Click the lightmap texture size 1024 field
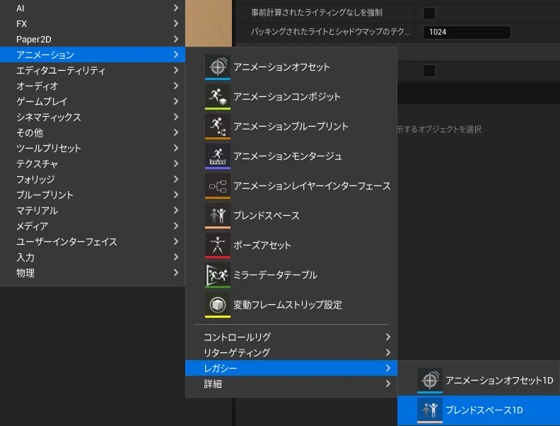 tap(466, 33)
